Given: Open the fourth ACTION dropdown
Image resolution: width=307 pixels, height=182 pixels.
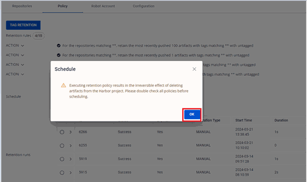Looking at the screenshot, I should pyautogui.click(x=15, y=74).
